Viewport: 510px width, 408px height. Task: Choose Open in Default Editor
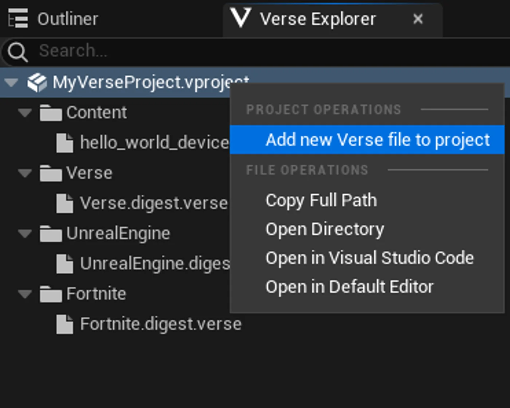pos(350,287)
